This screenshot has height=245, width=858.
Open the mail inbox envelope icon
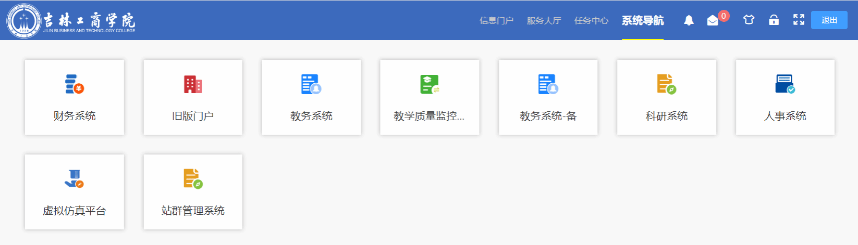(x=713, y=20)
